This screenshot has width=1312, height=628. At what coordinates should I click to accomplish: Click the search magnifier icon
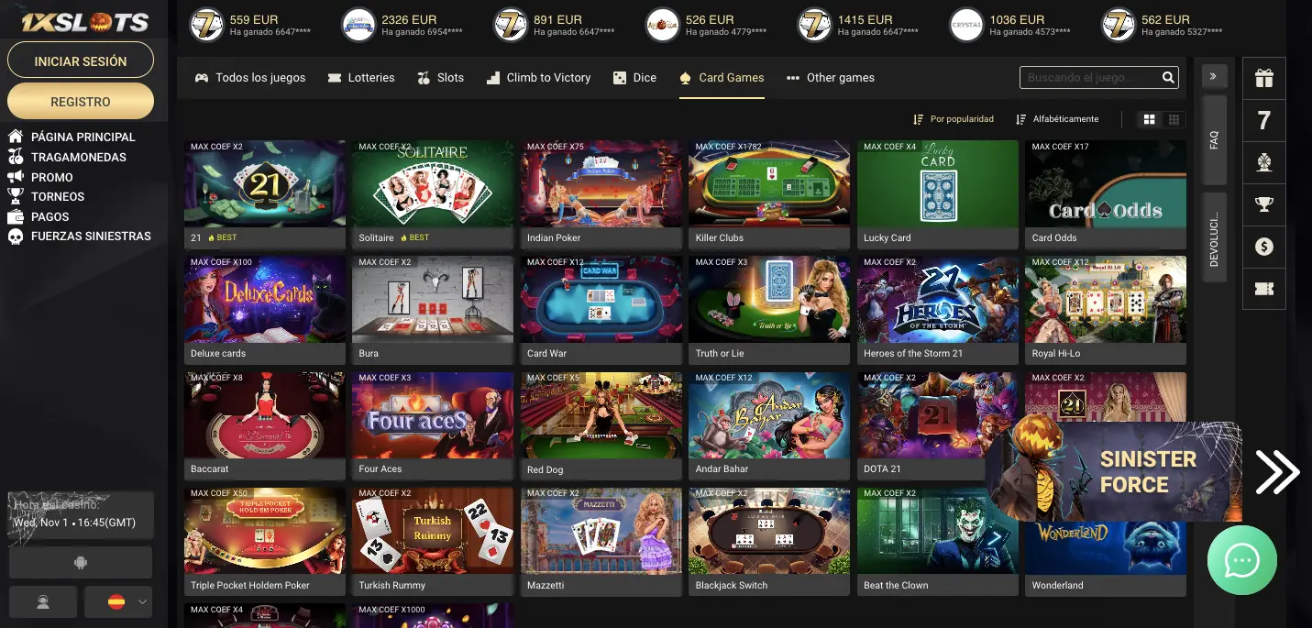pos(1168,78)
